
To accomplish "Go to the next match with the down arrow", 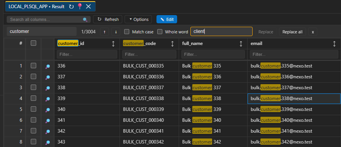I will click(x=116, y=32).
